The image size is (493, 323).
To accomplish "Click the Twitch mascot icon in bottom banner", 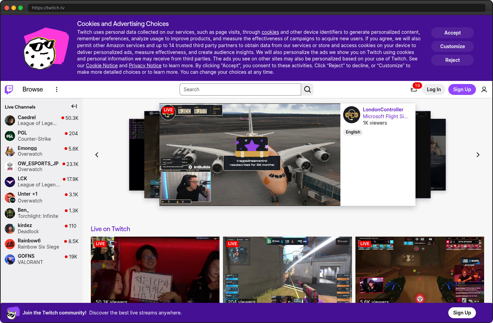I will coord(13,312).
